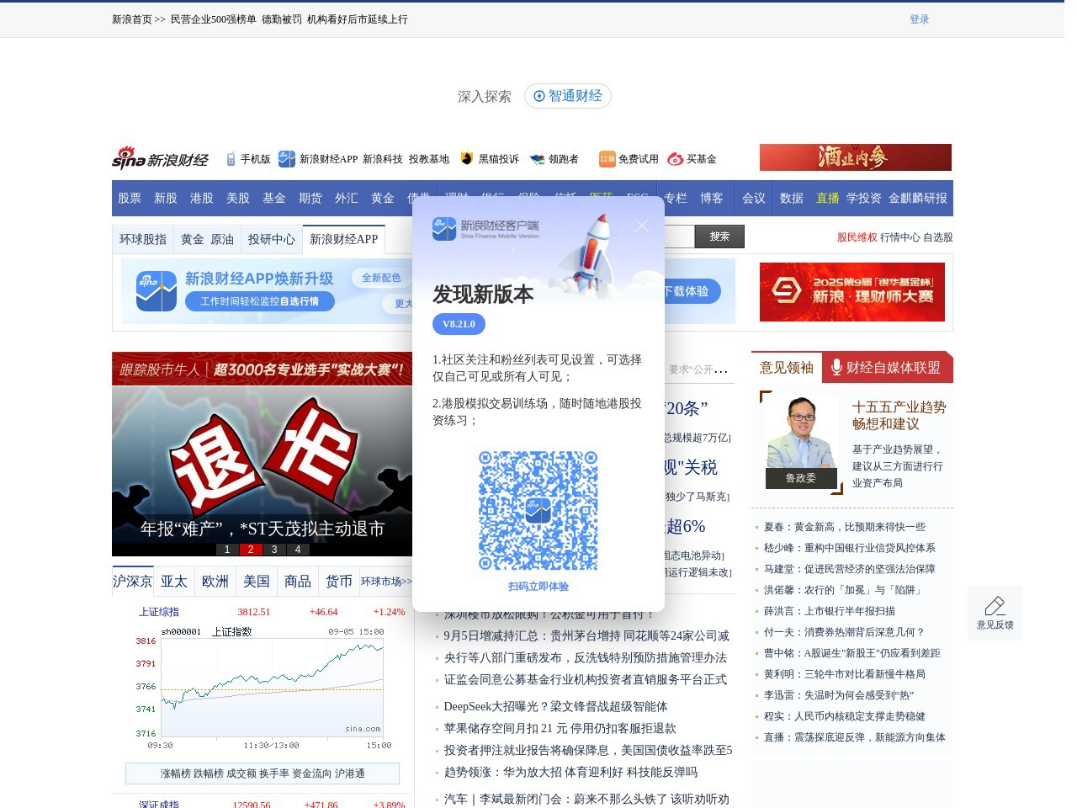Click the 酒业内参 banner ad

pyautogui.click(x=856, y=157)
